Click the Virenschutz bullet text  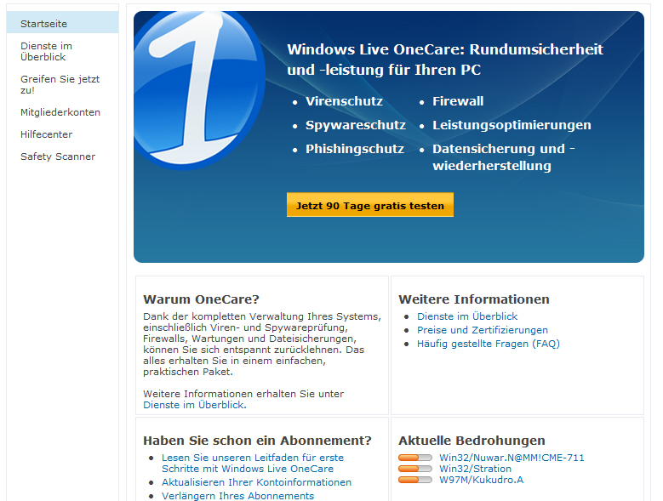pos(344,101)
